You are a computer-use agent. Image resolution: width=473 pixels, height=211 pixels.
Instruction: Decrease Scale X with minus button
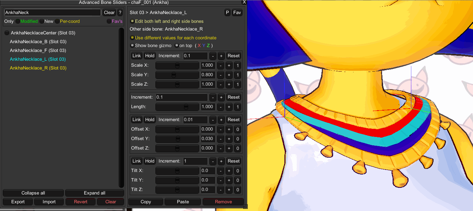(221, 65)
